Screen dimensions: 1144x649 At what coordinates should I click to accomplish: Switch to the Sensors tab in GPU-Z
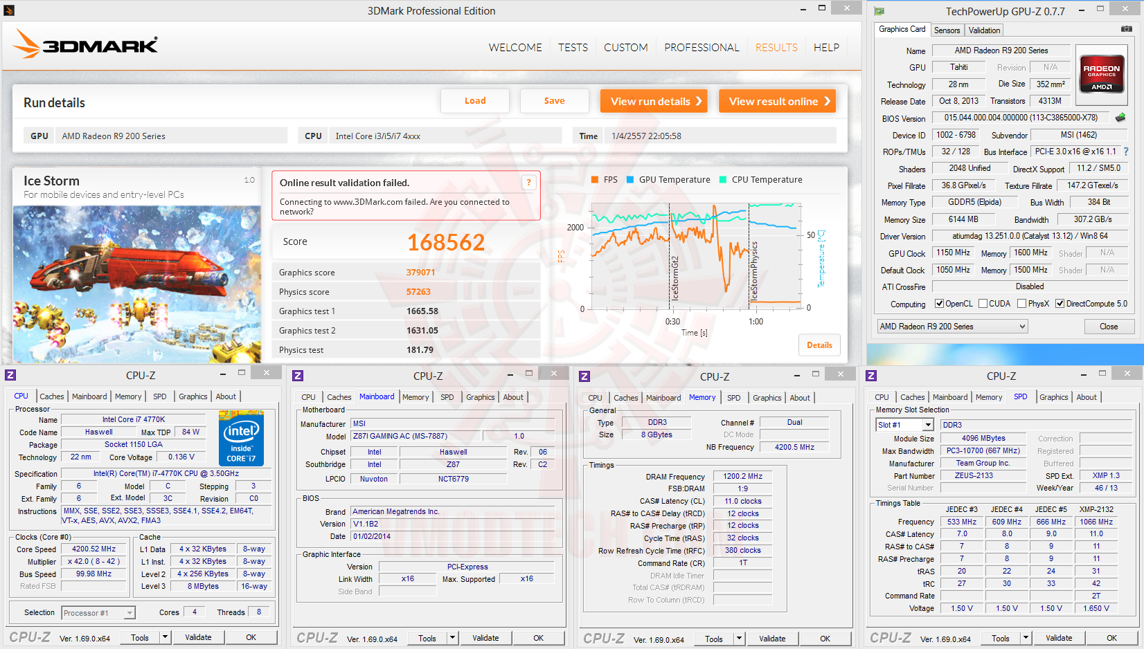tap(947, 30)
